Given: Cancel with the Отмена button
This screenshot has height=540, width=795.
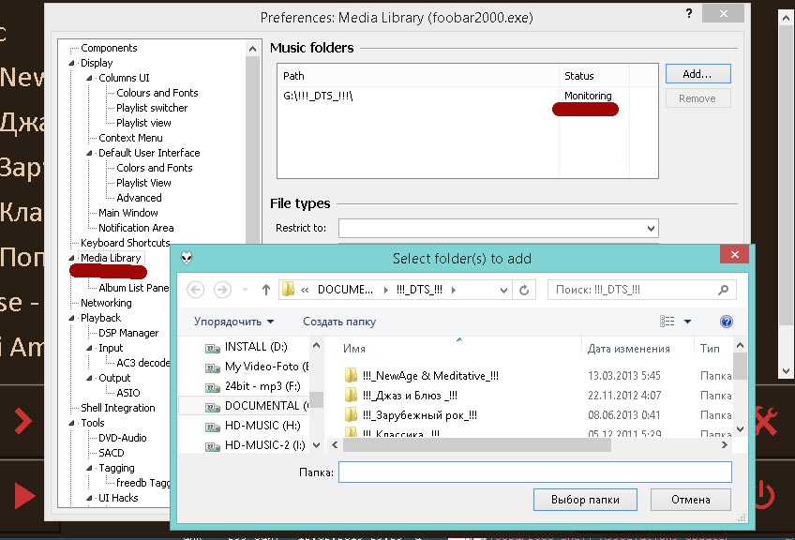Looking at the screenshot, I should pos(691,500).
